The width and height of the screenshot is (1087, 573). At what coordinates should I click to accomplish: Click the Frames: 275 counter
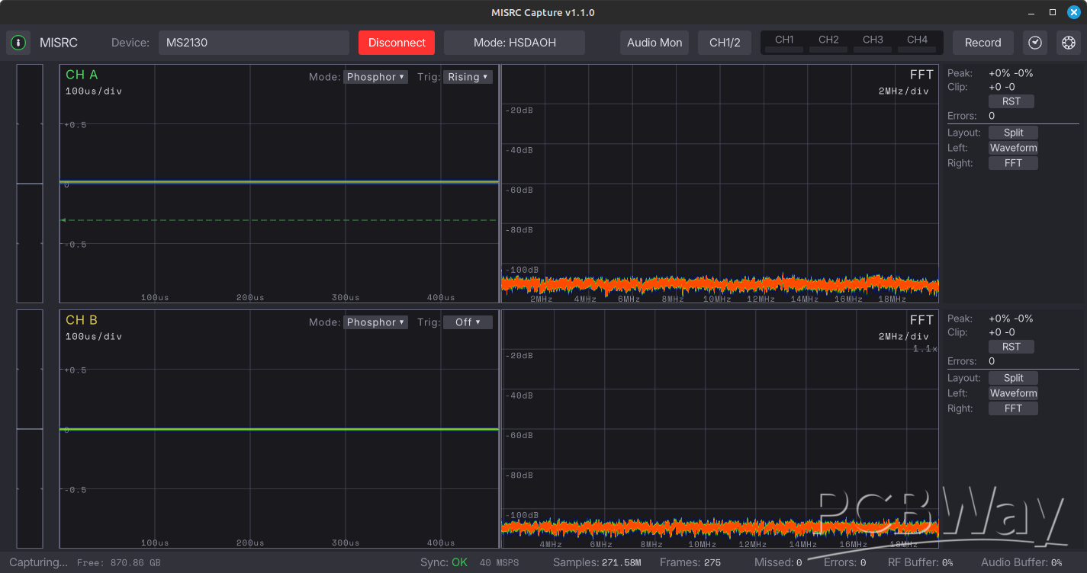[x=690, y=562]
